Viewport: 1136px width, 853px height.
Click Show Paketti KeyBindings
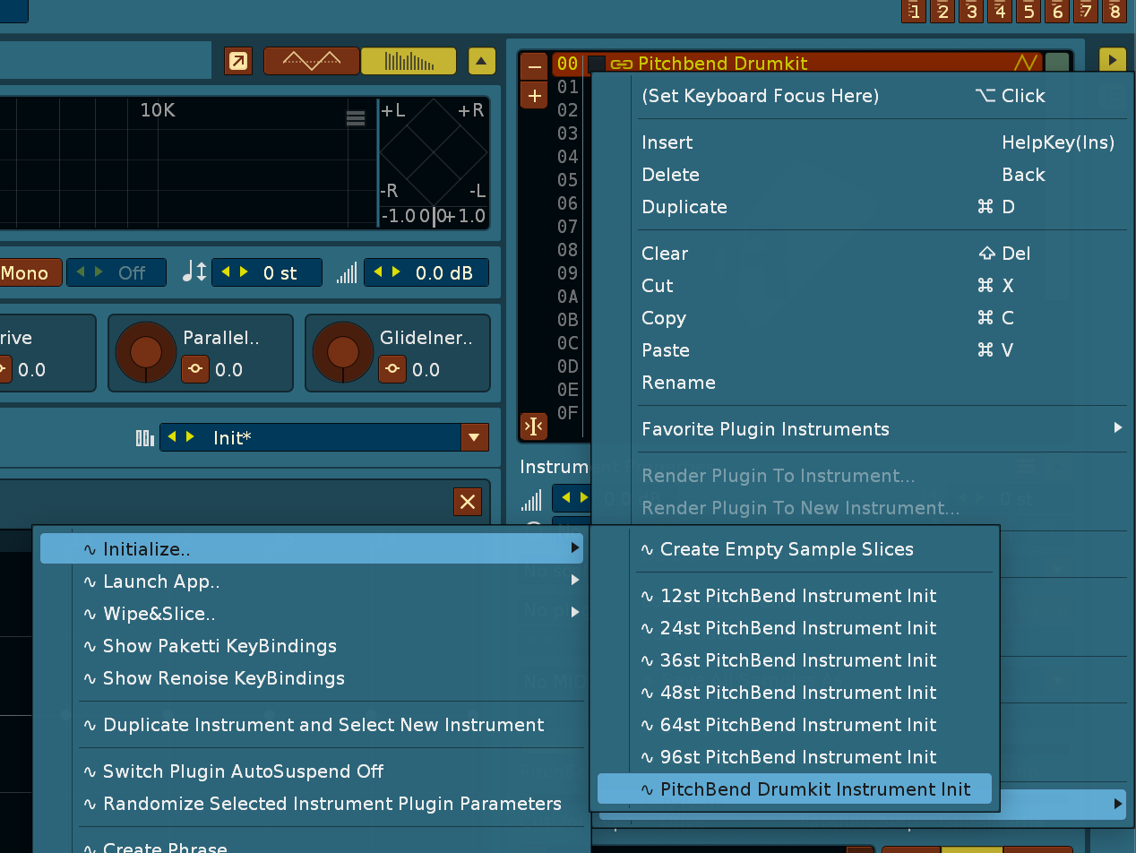pos(219,646)
